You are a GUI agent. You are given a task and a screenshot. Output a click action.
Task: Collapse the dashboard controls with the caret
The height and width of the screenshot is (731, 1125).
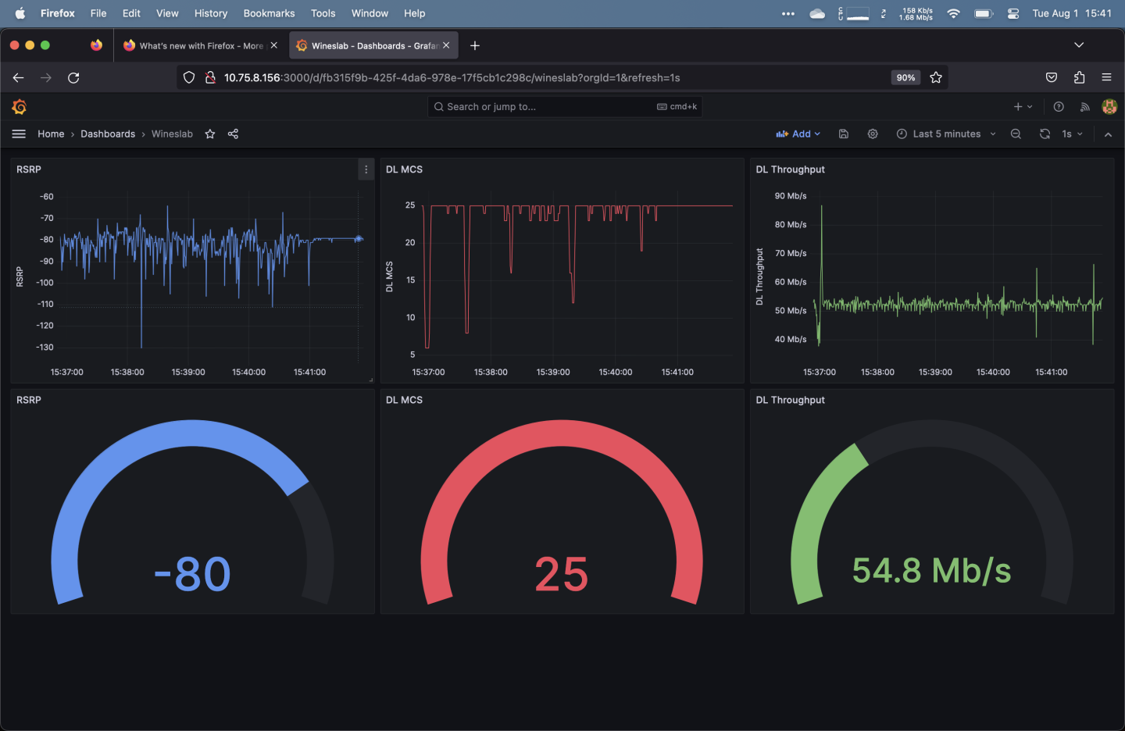pyautogui.click(x=1109, y=134)
